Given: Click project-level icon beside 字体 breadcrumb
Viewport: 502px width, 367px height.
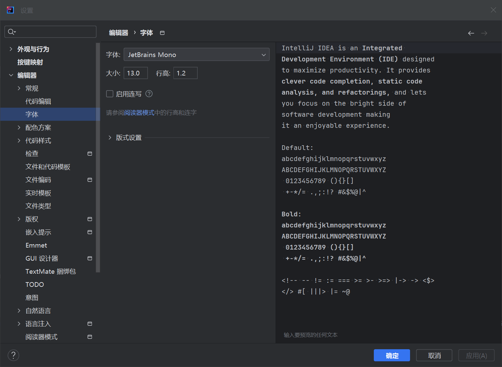Looking at the screenshot, I should (x=162, y=33).
